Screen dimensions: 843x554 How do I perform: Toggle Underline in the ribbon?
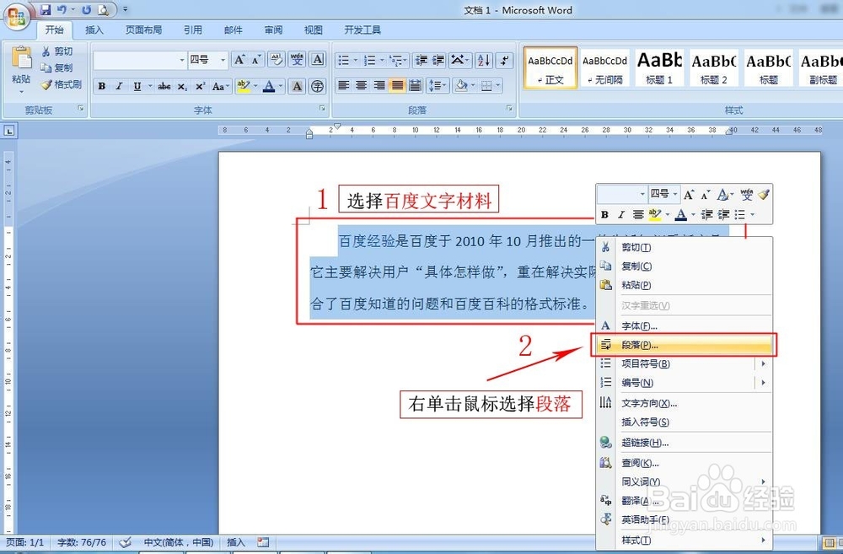point(137,86)
